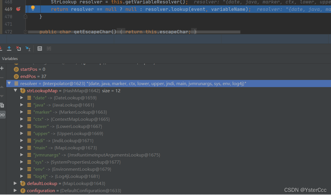Expand the folded getEscapeChar method on line 472
The image size is (331, 195).
pyautogui.click(x=25, y=32)
